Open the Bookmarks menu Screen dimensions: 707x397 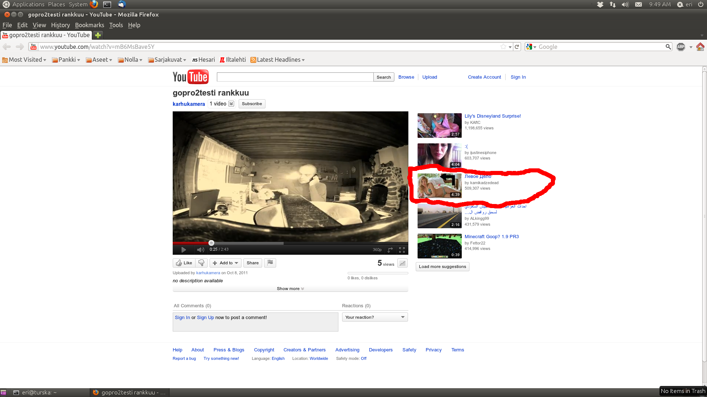(x=89, y=25)
